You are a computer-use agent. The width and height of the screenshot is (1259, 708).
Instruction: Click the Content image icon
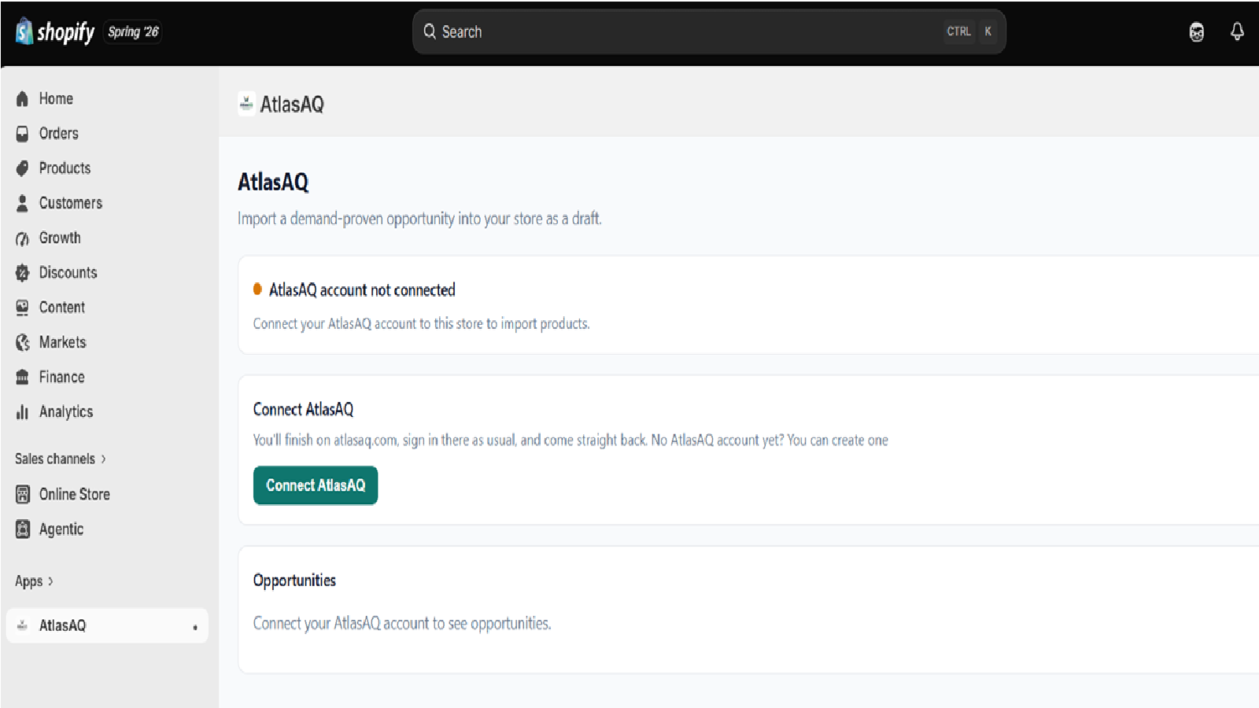[x=22, y=308]
